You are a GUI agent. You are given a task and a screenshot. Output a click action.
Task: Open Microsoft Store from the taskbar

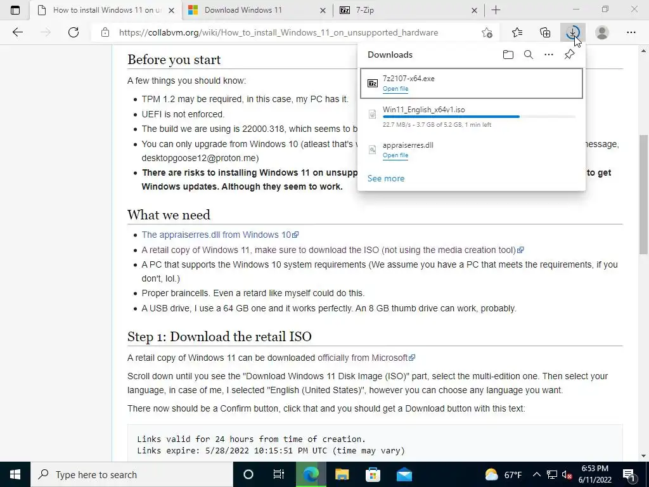373,474
